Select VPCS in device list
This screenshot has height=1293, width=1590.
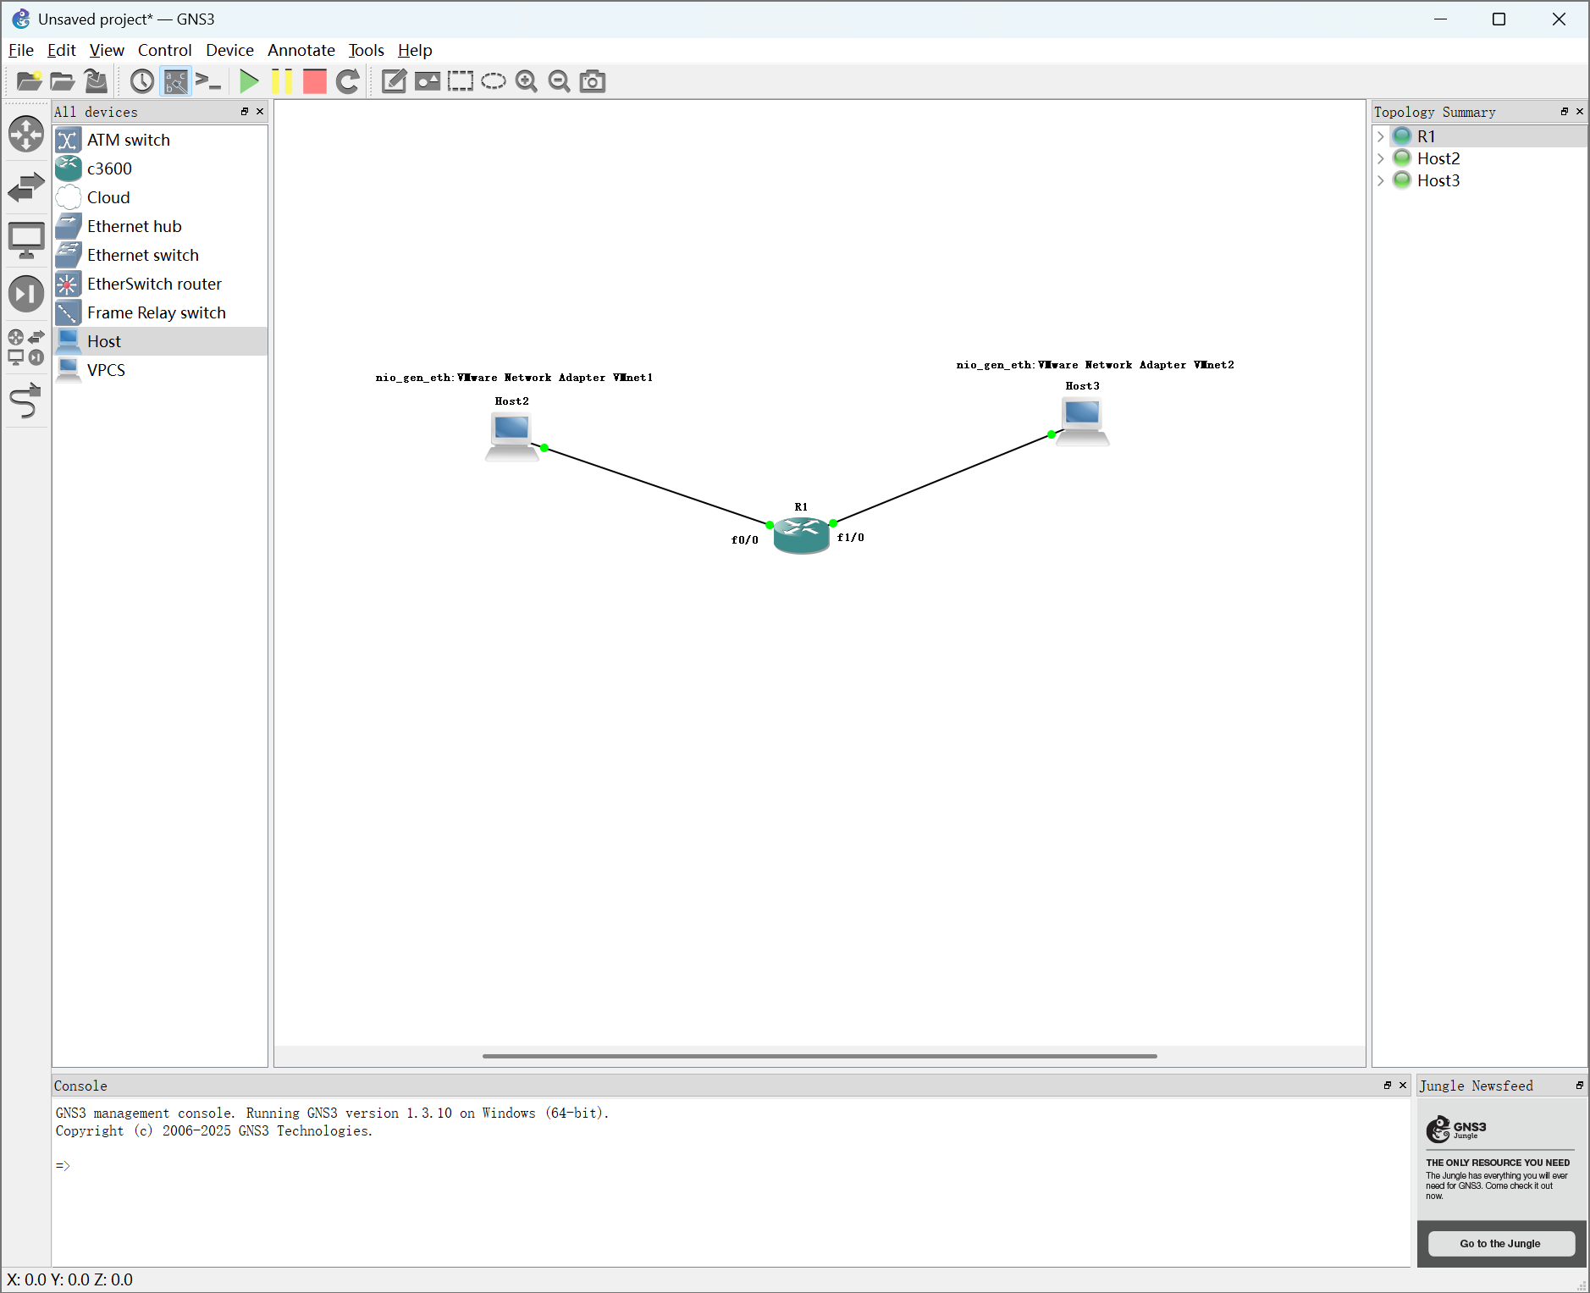160,370
